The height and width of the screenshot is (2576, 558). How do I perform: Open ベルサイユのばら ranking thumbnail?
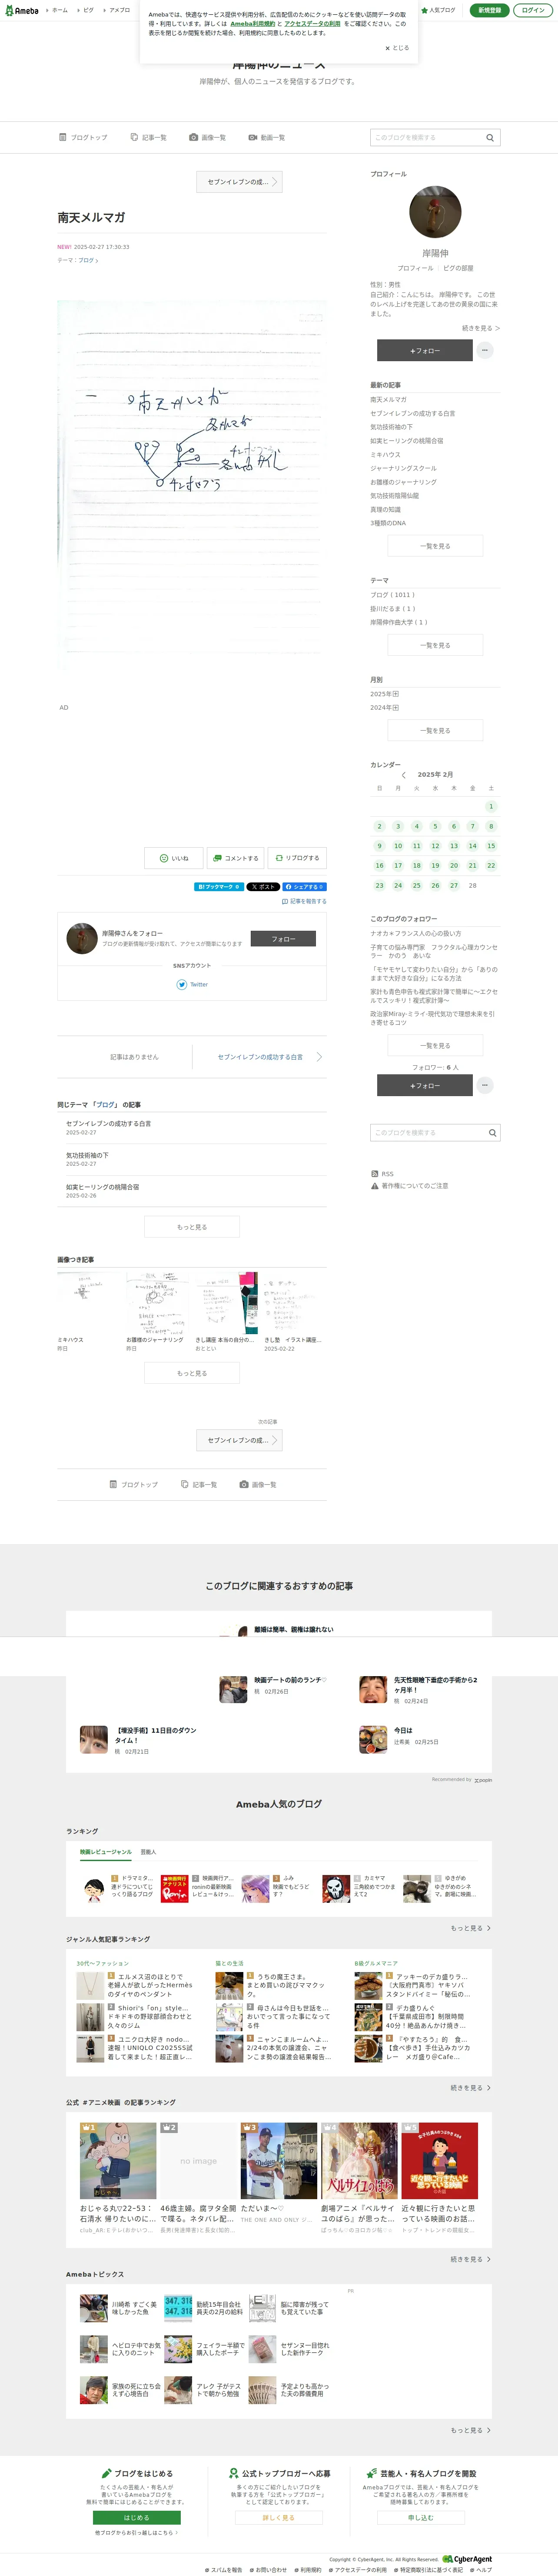click(359, 2160)
